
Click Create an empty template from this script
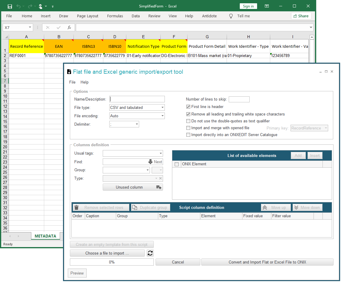[112, 244]
